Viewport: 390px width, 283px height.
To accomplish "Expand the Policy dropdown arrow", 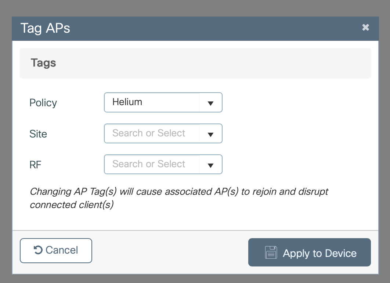I will (x=210, y=103).
